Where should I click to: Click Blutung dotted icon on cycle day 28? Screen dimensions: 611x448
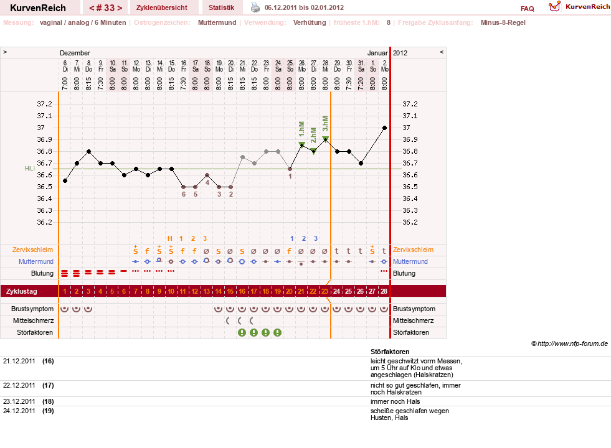(384, 271)
